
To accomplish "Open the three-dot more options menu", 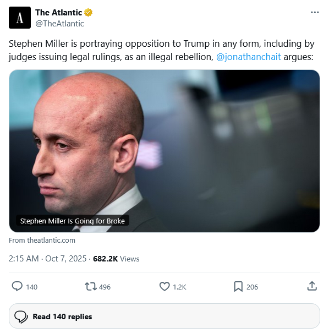I will pos(315,13).
